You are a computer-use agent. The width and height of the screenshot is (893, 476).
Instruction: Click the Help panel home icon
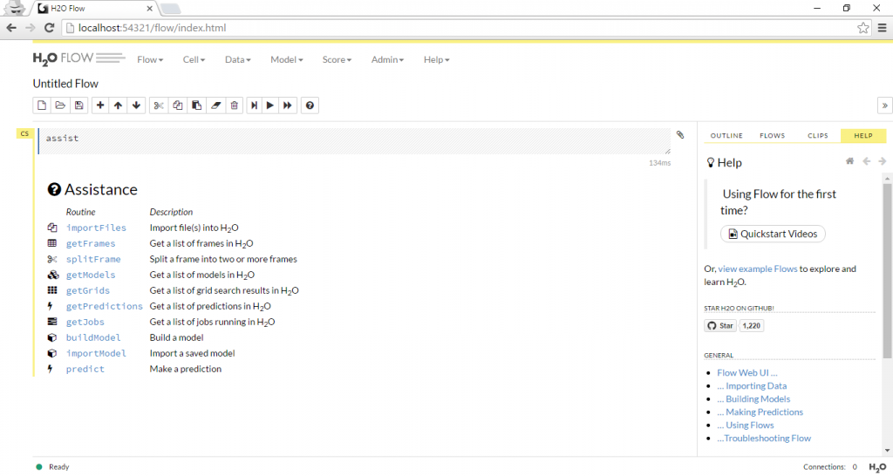pos(849,161)
